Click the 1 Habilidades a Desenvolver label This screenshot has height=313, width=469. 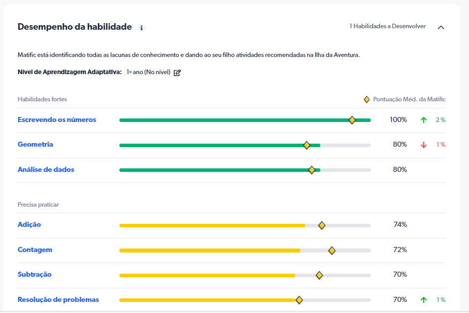387,26
